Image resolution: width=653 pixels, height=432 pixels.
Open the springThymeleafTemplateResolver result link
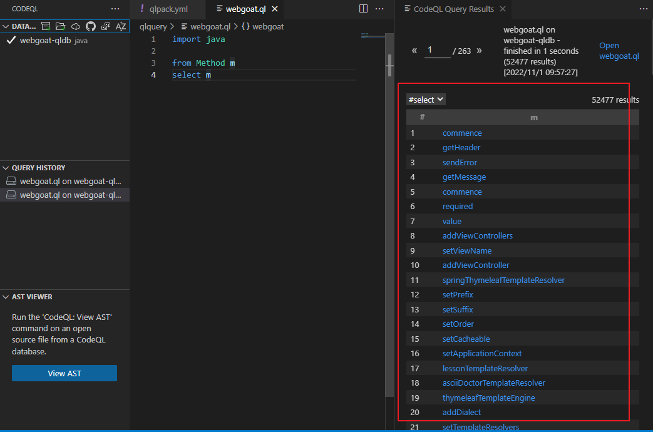(503, 280)
